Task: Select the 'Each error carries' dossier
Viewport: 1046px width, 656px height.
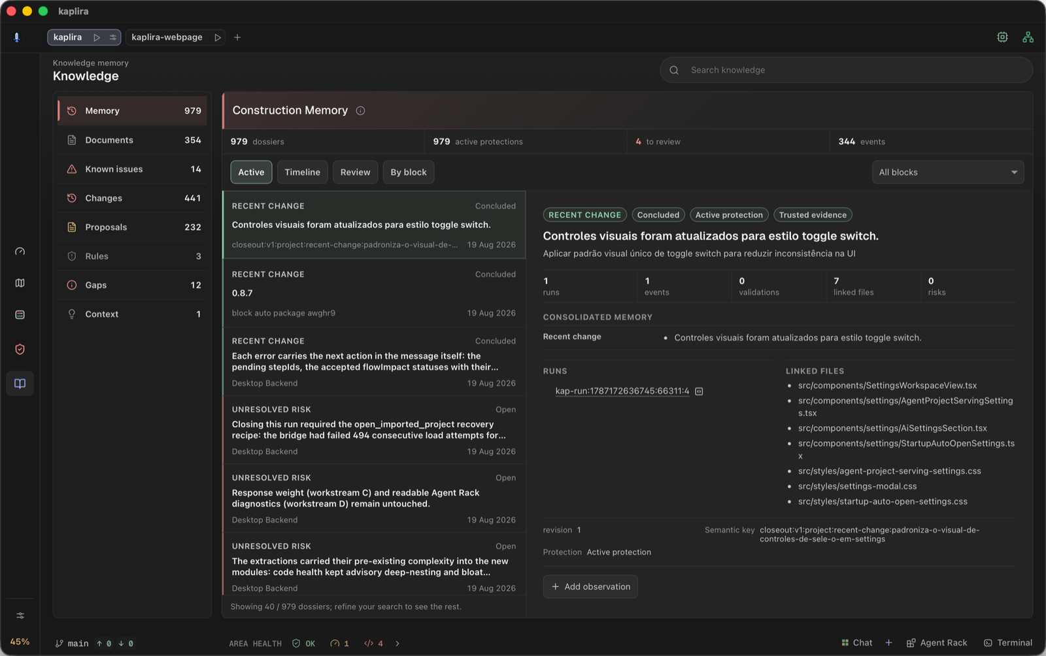Action: click(x=374, y=362)
